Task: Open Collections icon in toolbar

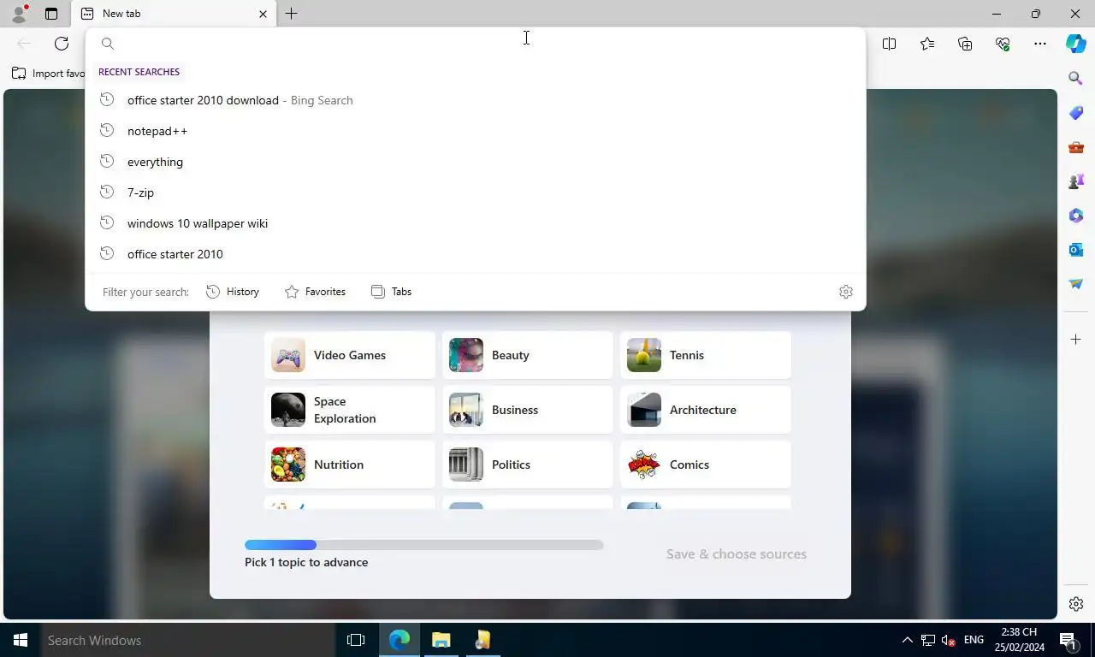Action: [x=965, y=44]
